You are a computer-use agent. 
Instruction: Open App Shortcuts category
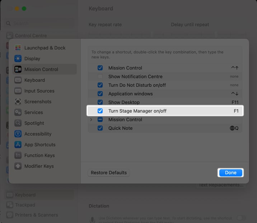coord(45,145)
